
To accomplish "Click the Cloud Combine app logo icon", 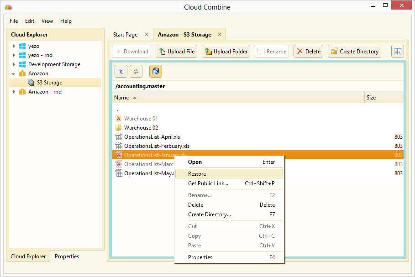I will point(8,7).
